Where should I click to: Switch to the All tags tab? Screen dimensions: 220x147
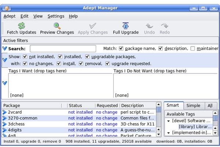tap(210, 106)
